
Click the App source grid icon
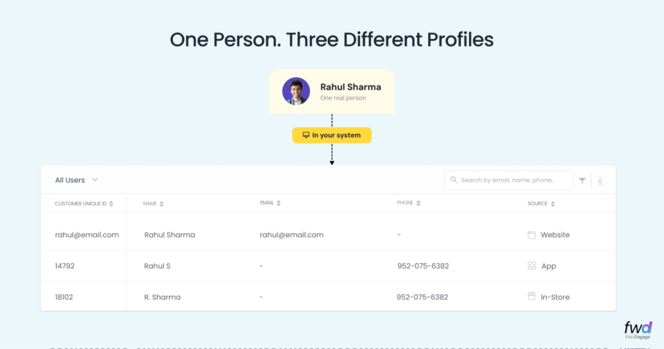pos(532,266)
